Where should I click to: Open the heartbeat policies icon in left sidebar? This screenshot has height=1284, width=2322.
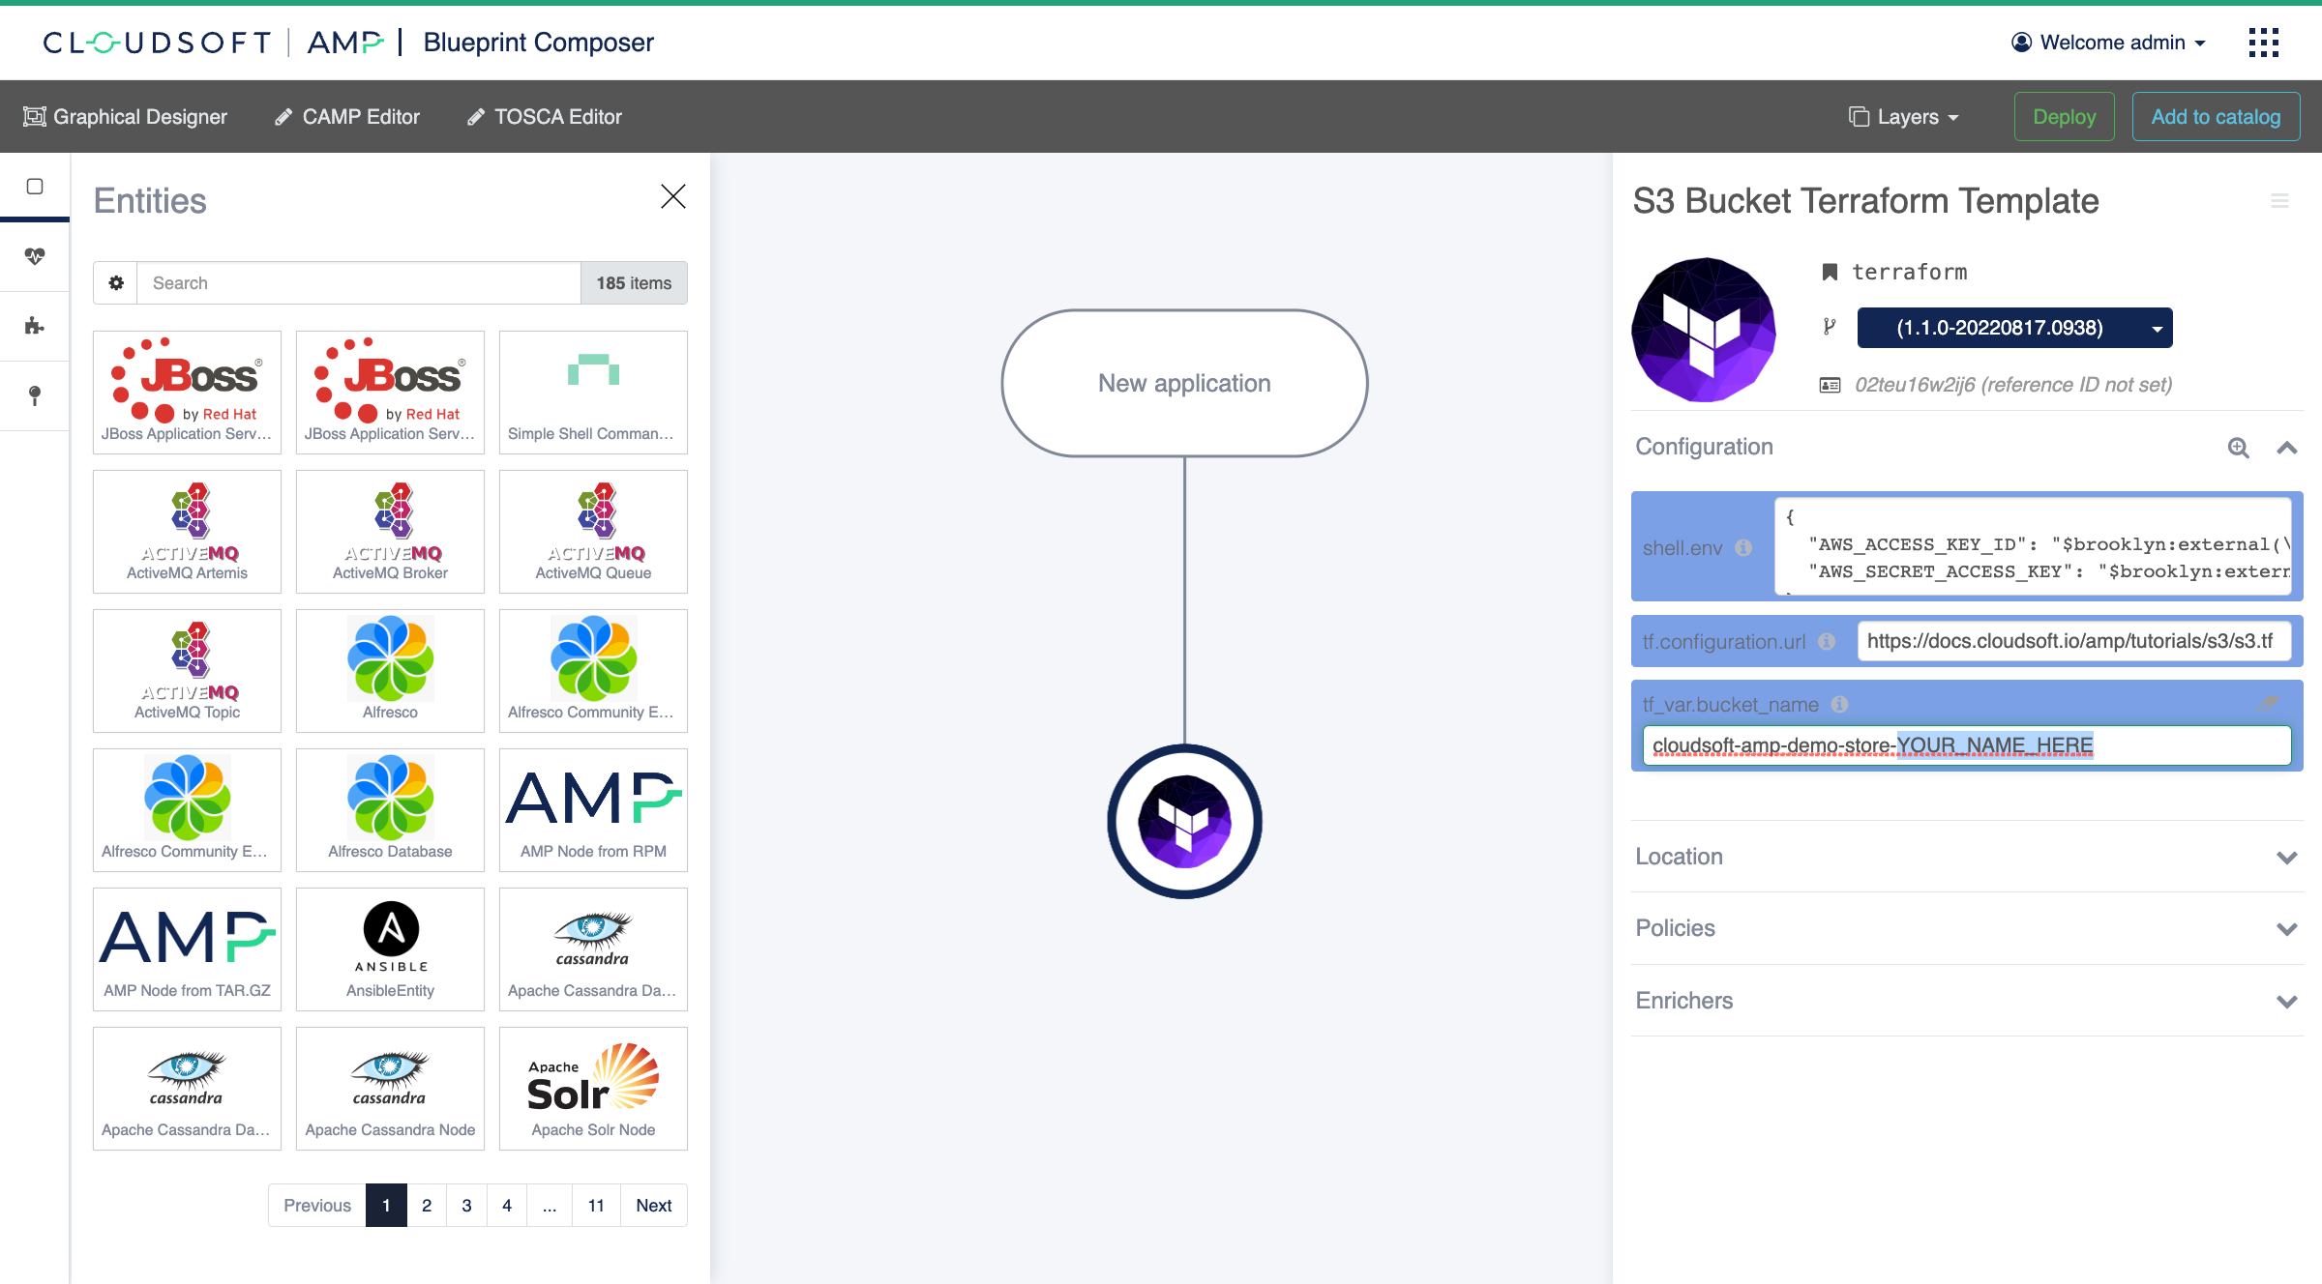click(35, 256)
